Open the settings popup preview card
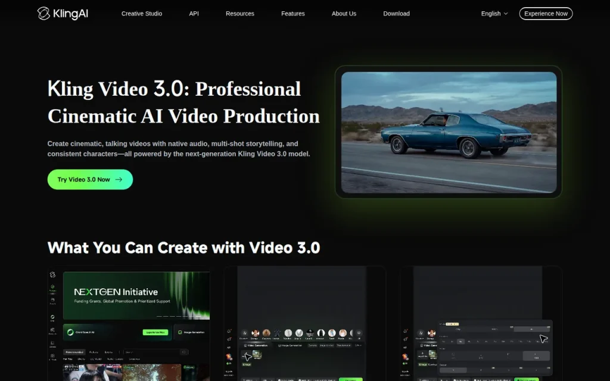Image resolution: width=610 pixels, height=381 pixels. click(x=481, y=323)
